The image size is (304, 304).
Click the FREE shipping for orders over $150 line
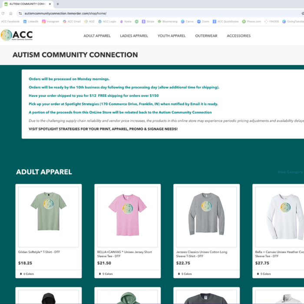[94, 96]
